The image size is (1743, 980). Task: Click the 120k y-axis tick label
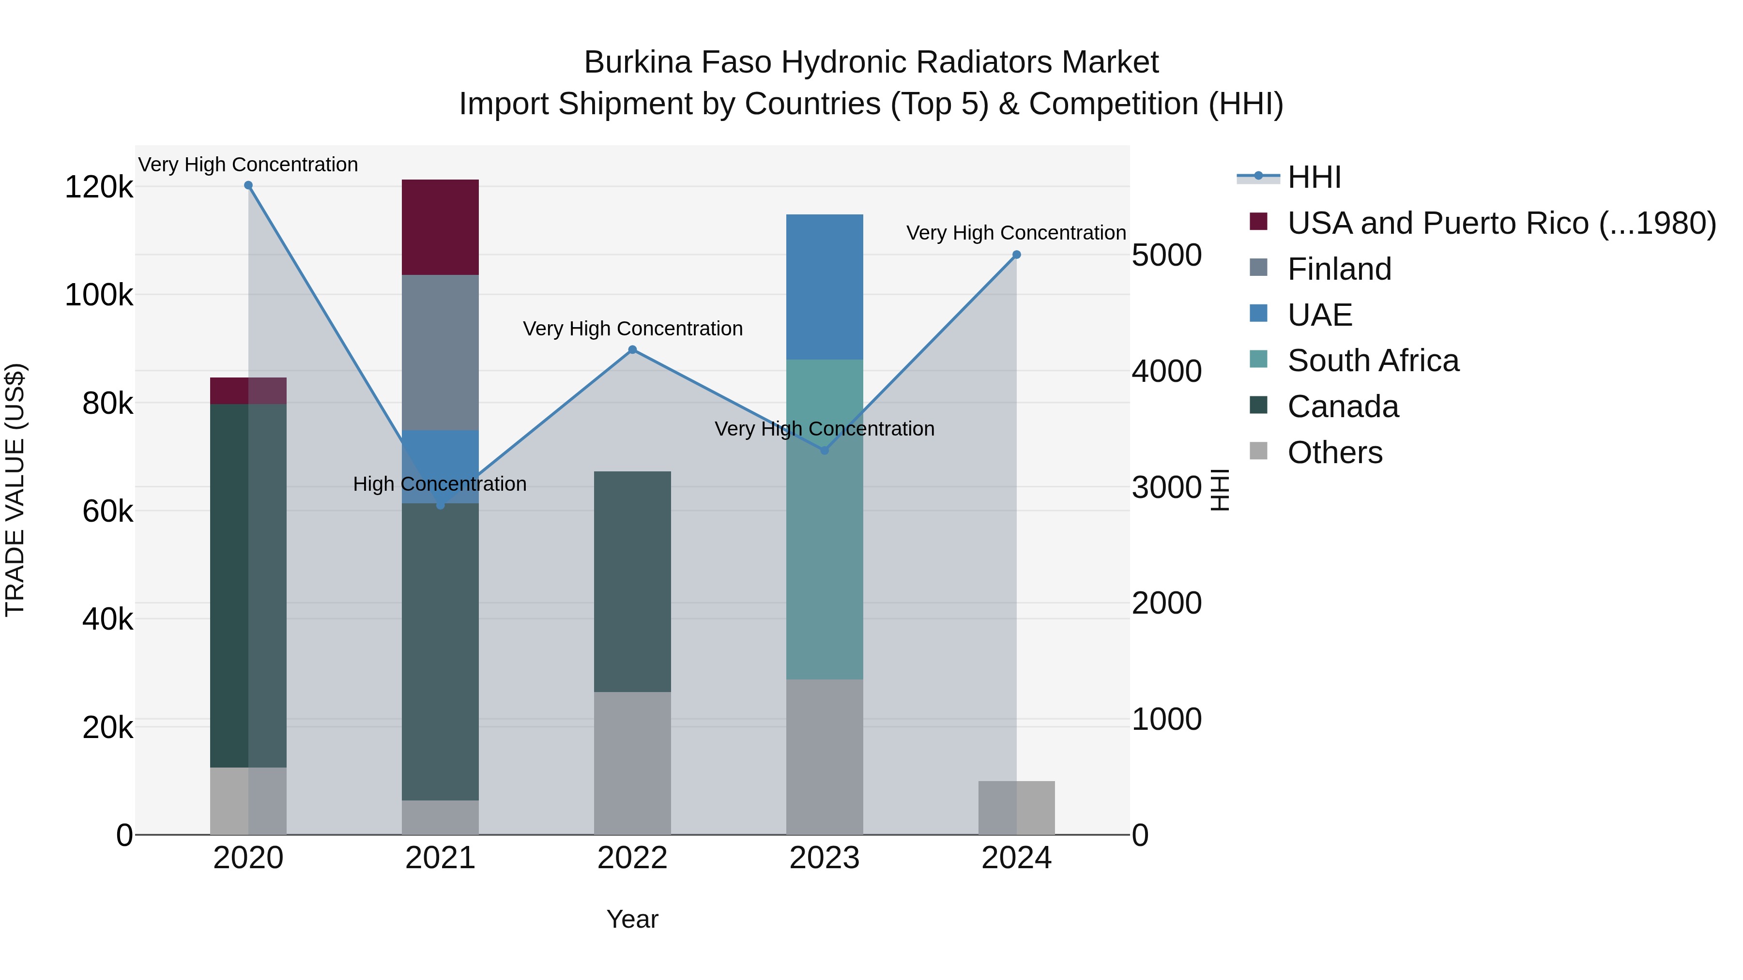[99, 187]
